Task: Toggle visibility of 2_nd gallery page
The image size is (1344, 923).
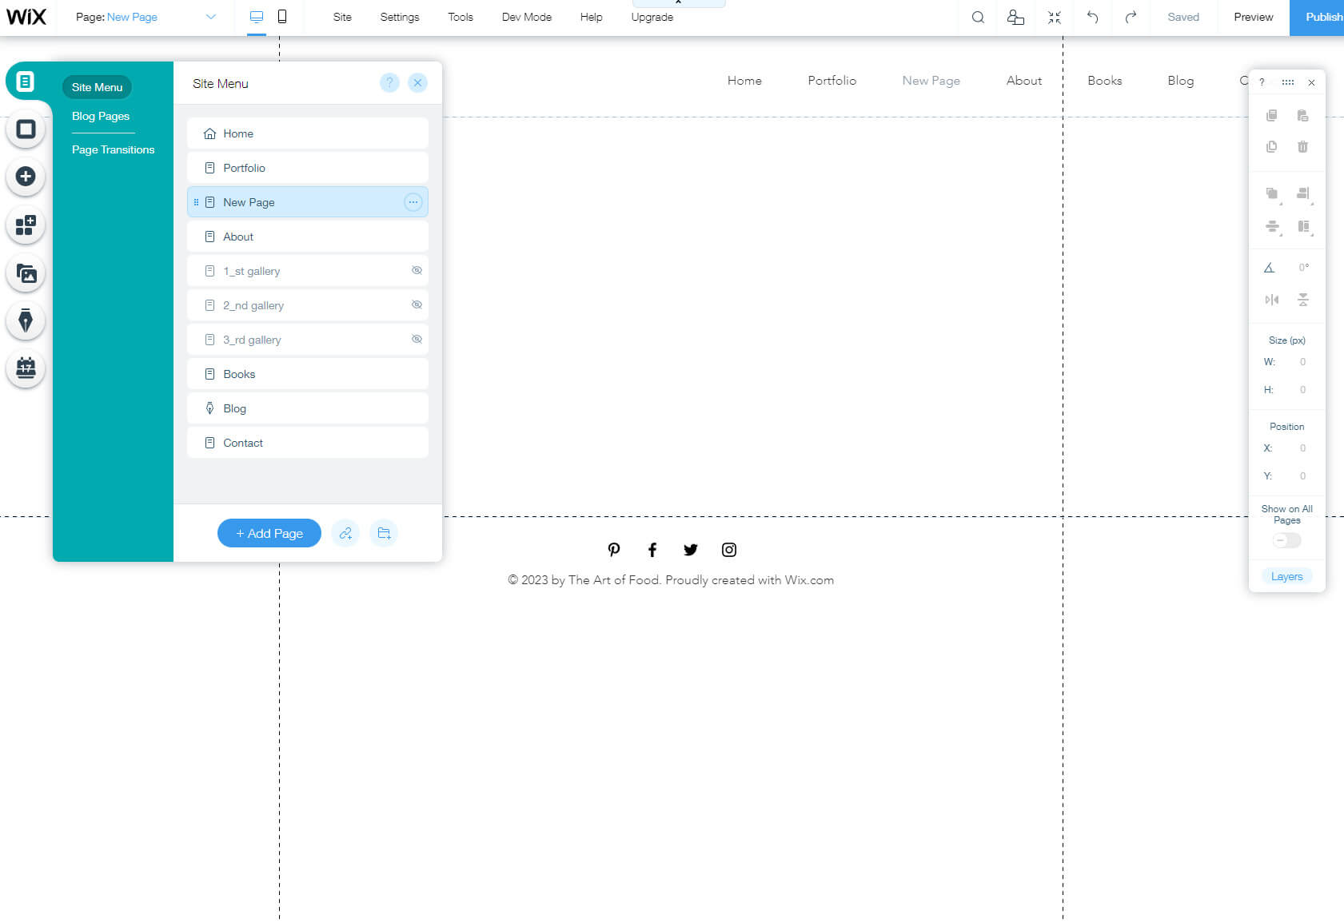Action: pyautogui.click(x=417, y=304)
